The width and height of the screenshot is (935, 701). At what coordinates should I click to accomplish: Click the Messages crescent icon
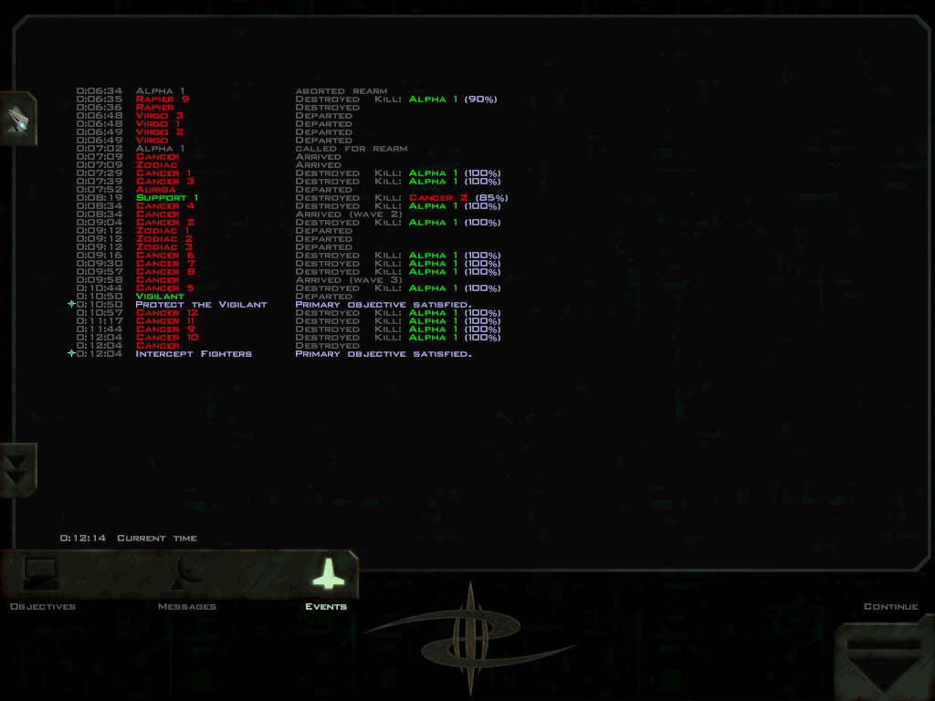click(x=189, y=572)
